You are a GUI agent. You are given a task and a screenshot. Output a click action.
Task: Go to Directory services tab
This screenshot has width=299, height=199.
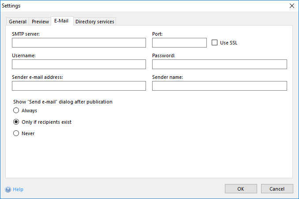[95, 22]
